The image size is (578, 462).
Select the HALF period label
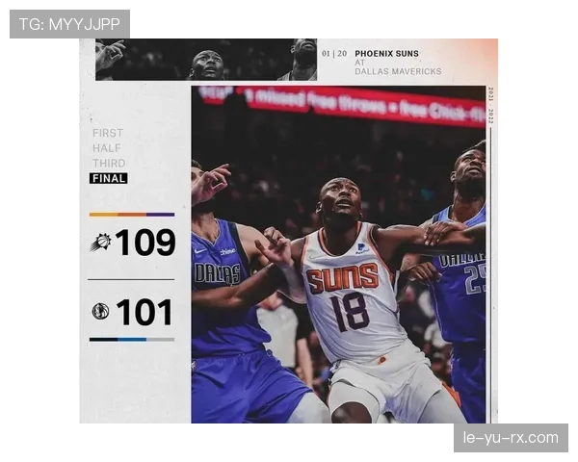coord(107,148)
